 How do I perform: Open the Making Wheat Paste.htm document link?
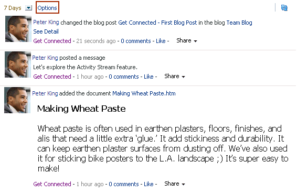144,93
